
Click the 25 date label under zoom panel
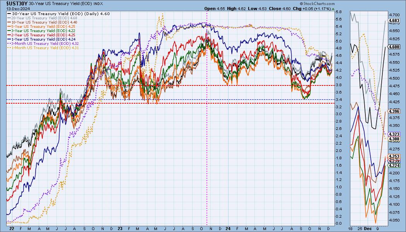tap(360, 229)
